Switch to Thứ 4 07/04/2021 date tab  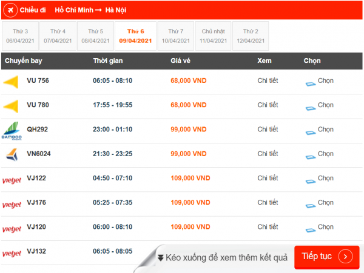58,36
